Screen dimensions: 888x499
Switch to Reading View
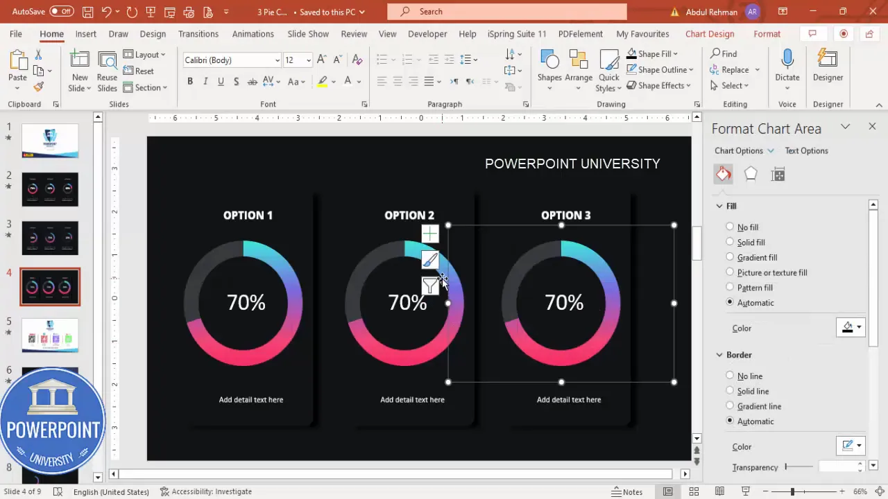719,491
